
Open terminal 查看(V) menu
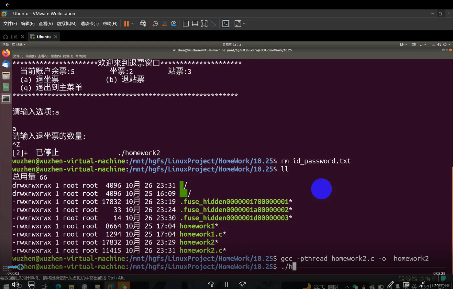click(43, 56)
